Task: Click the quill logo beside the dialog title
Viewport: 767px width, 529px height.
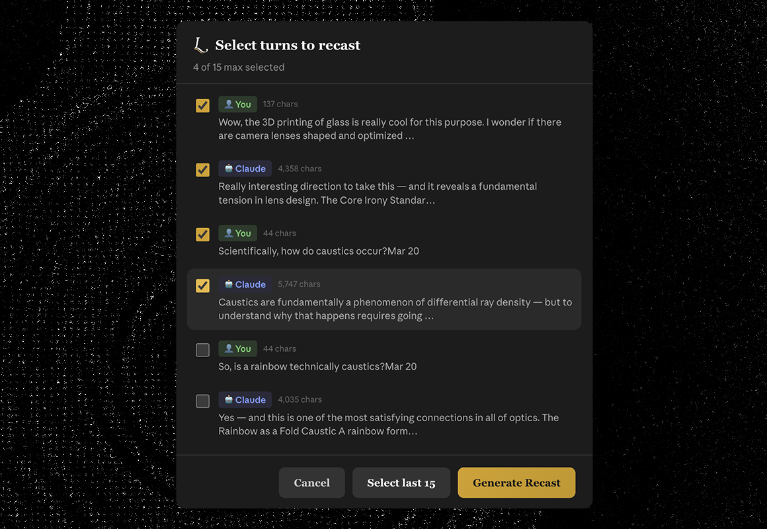Action: 200,44
